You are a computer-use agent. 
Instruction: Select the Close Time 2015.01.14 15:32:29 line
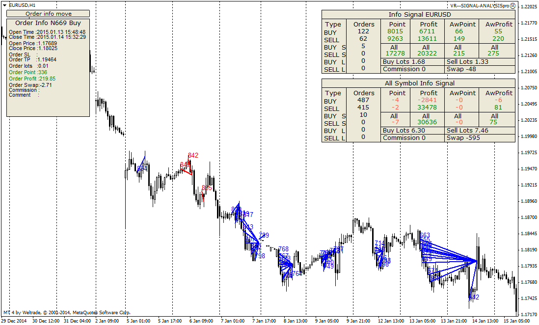47,37
